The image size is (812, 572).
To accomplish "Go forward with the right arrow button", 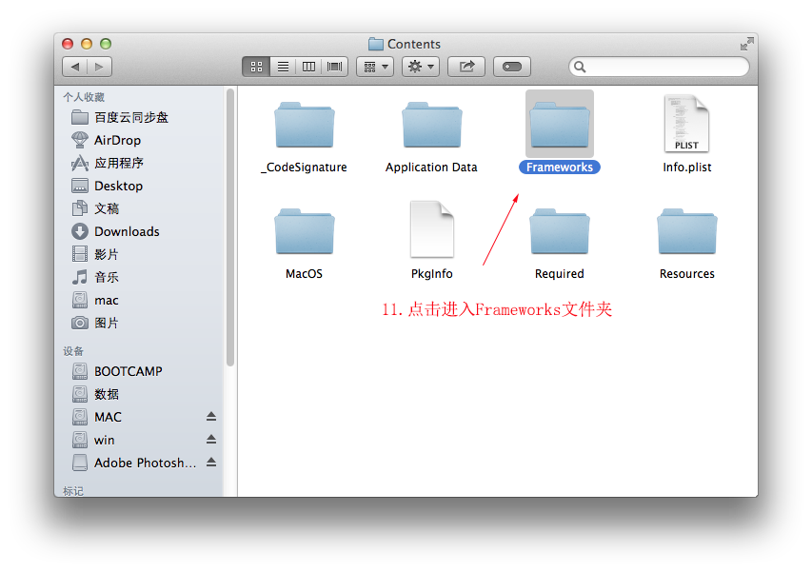I will [99, 67].
